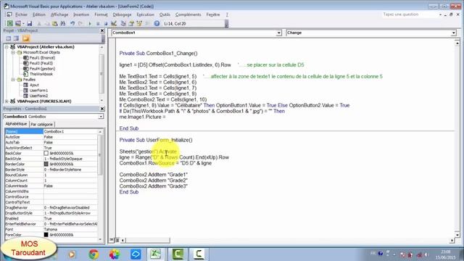The height and width of the screenshot is (261, 464).
Task: Select ThisWorkbook in project tree
Action: 41,74
